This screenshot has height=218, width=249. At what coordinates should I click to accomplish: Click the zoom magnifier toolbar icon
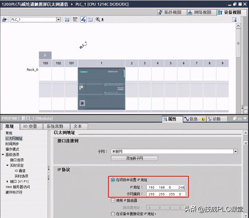[x=98, y=19]
